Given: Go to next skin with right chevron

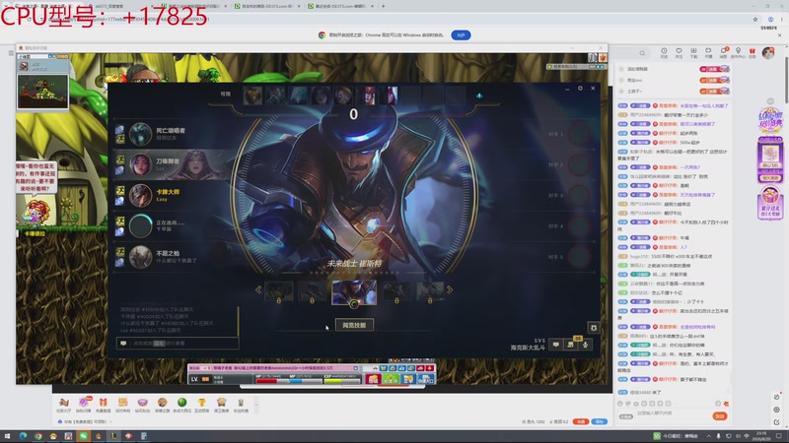Looking at the screenshot, I should point(450,289).
